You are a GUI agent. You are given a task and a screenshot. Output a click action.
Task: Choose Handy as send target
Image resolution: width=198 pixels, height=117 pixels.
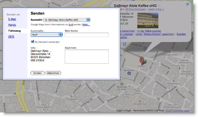tap(12, 25)
